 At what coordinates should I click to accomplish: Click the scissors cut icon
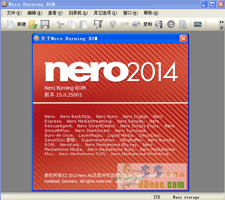[60, 24]
